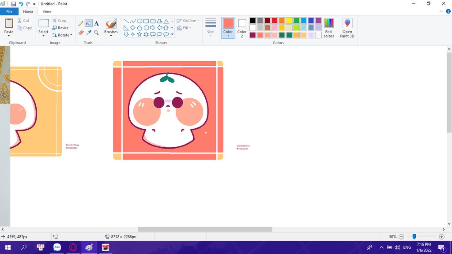
Task: Click the Resize button
Action: [60, 28]
